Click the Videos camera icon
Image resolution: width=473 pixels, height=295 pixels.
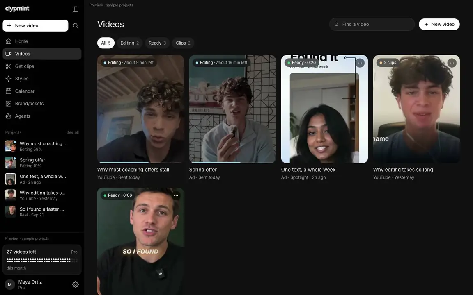(x=9, y=54)
